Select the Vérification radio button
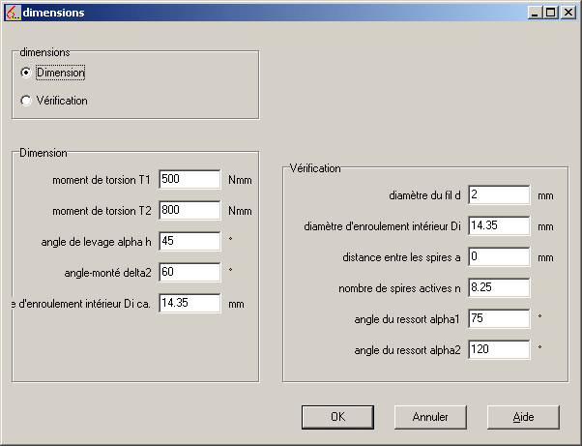The width and height of the screenshot is (582, 446). pos(26,100)
